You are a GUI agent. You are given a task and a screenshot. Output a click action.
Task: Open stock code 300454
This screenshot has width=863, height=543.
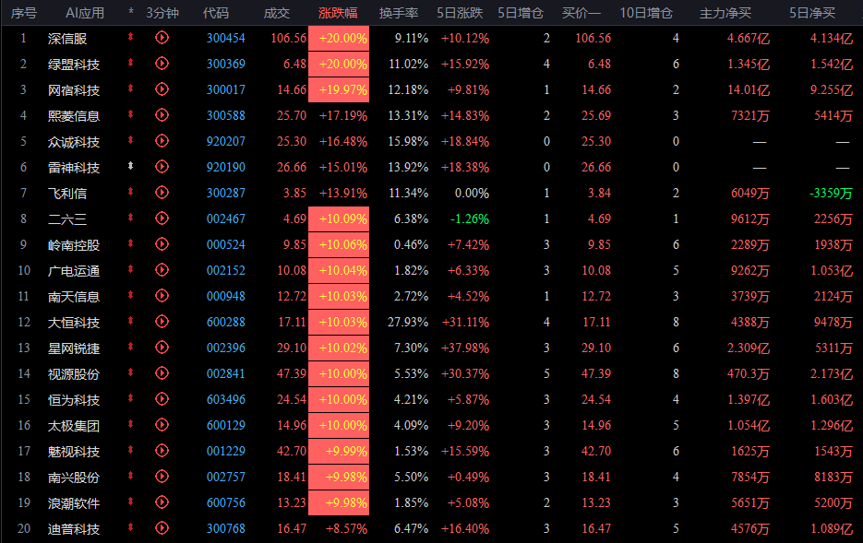225,39
